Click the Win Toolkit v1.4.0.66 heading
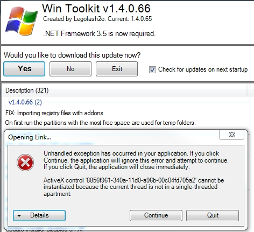254x232 pixels. pyautogui.click(x=96, y=9)
